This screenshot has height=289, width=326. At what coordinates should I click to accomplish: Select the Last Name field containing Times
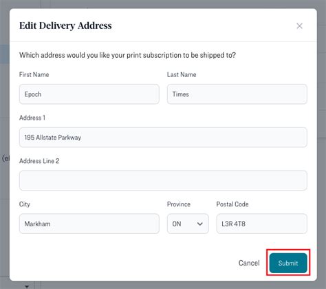[x=237, y=94]
